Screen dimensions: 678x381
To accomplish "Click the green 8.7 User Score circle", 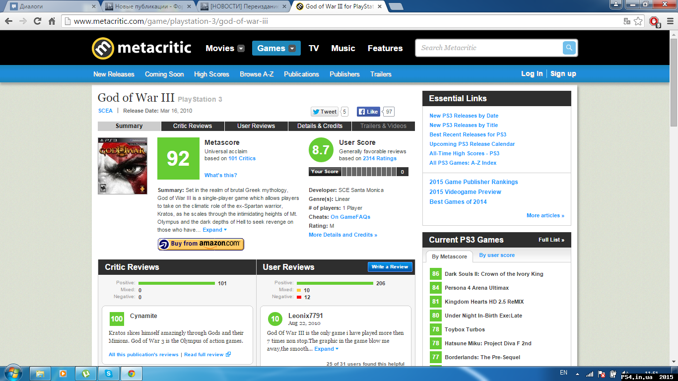I will pyautogui.click(x=321, y=150).
